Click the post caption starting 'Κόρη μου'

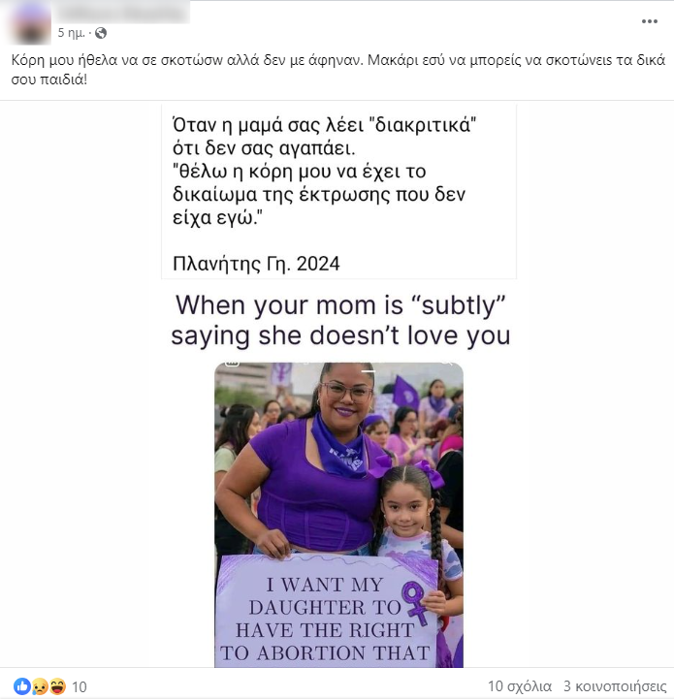tap(338, 70)
